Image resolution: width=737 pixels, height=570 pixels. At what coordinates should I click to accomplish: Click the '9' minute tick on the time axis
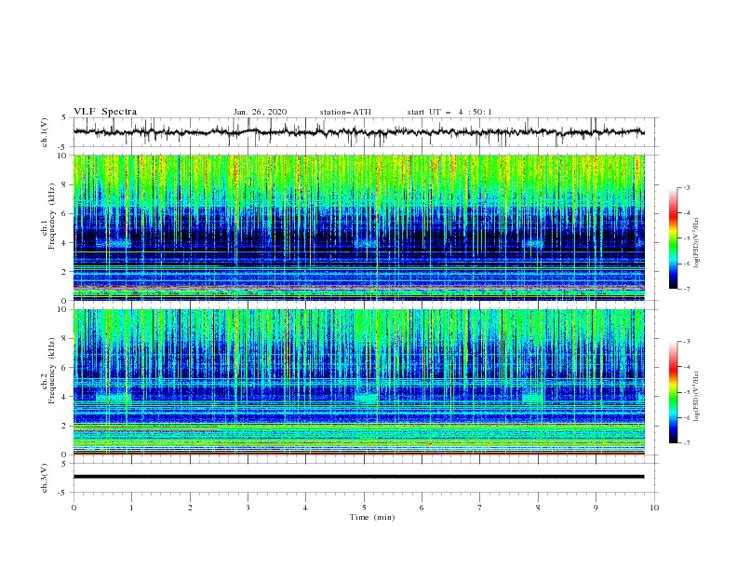tap(596, 508)
